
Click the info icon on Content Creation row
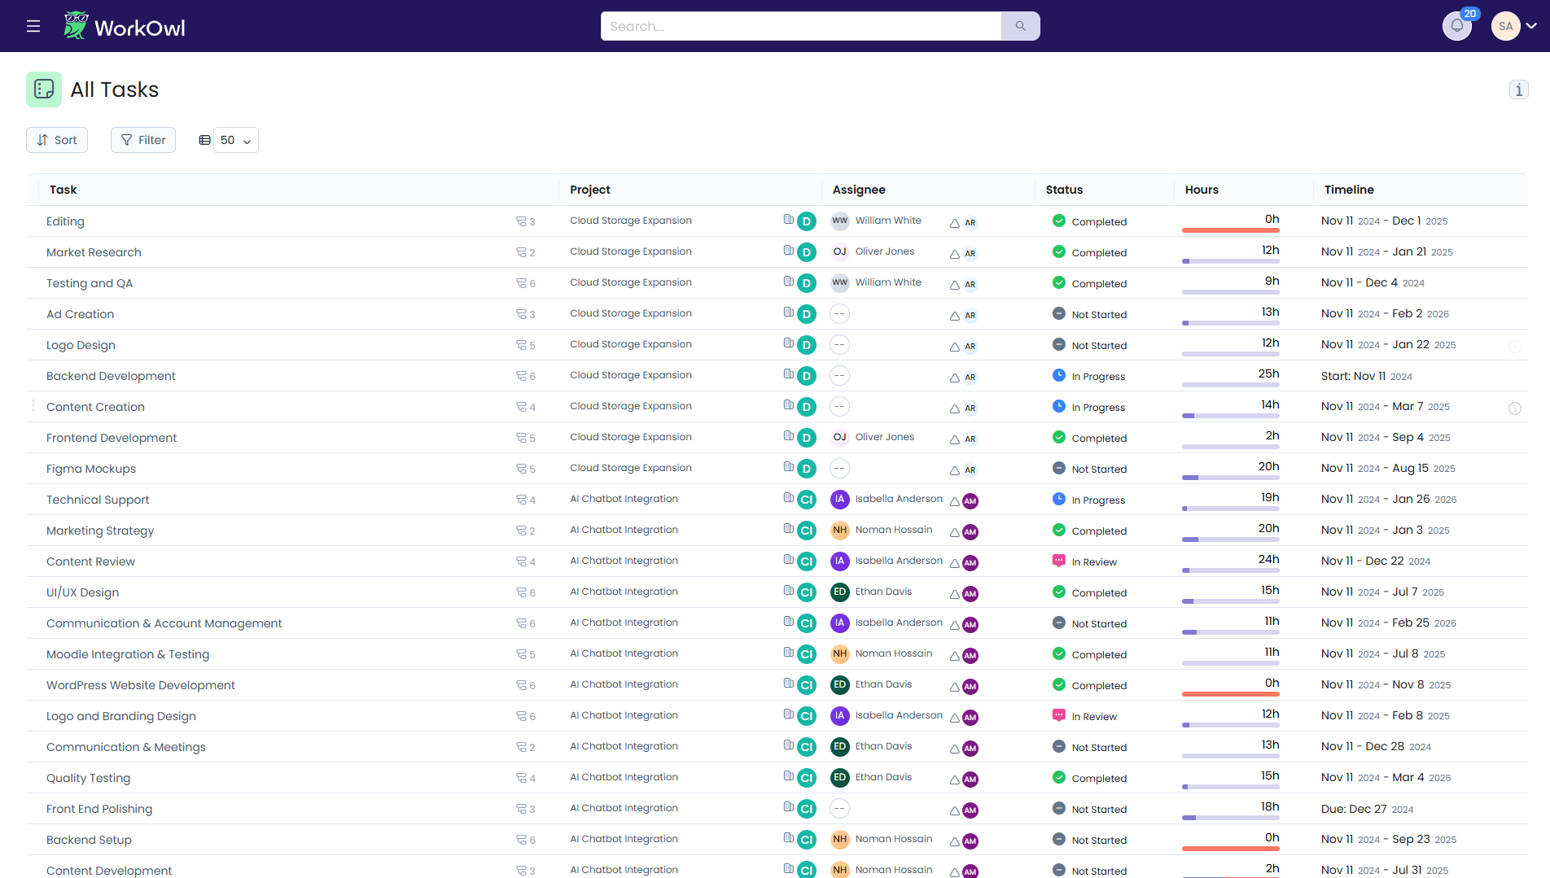tap(1514, 408)
